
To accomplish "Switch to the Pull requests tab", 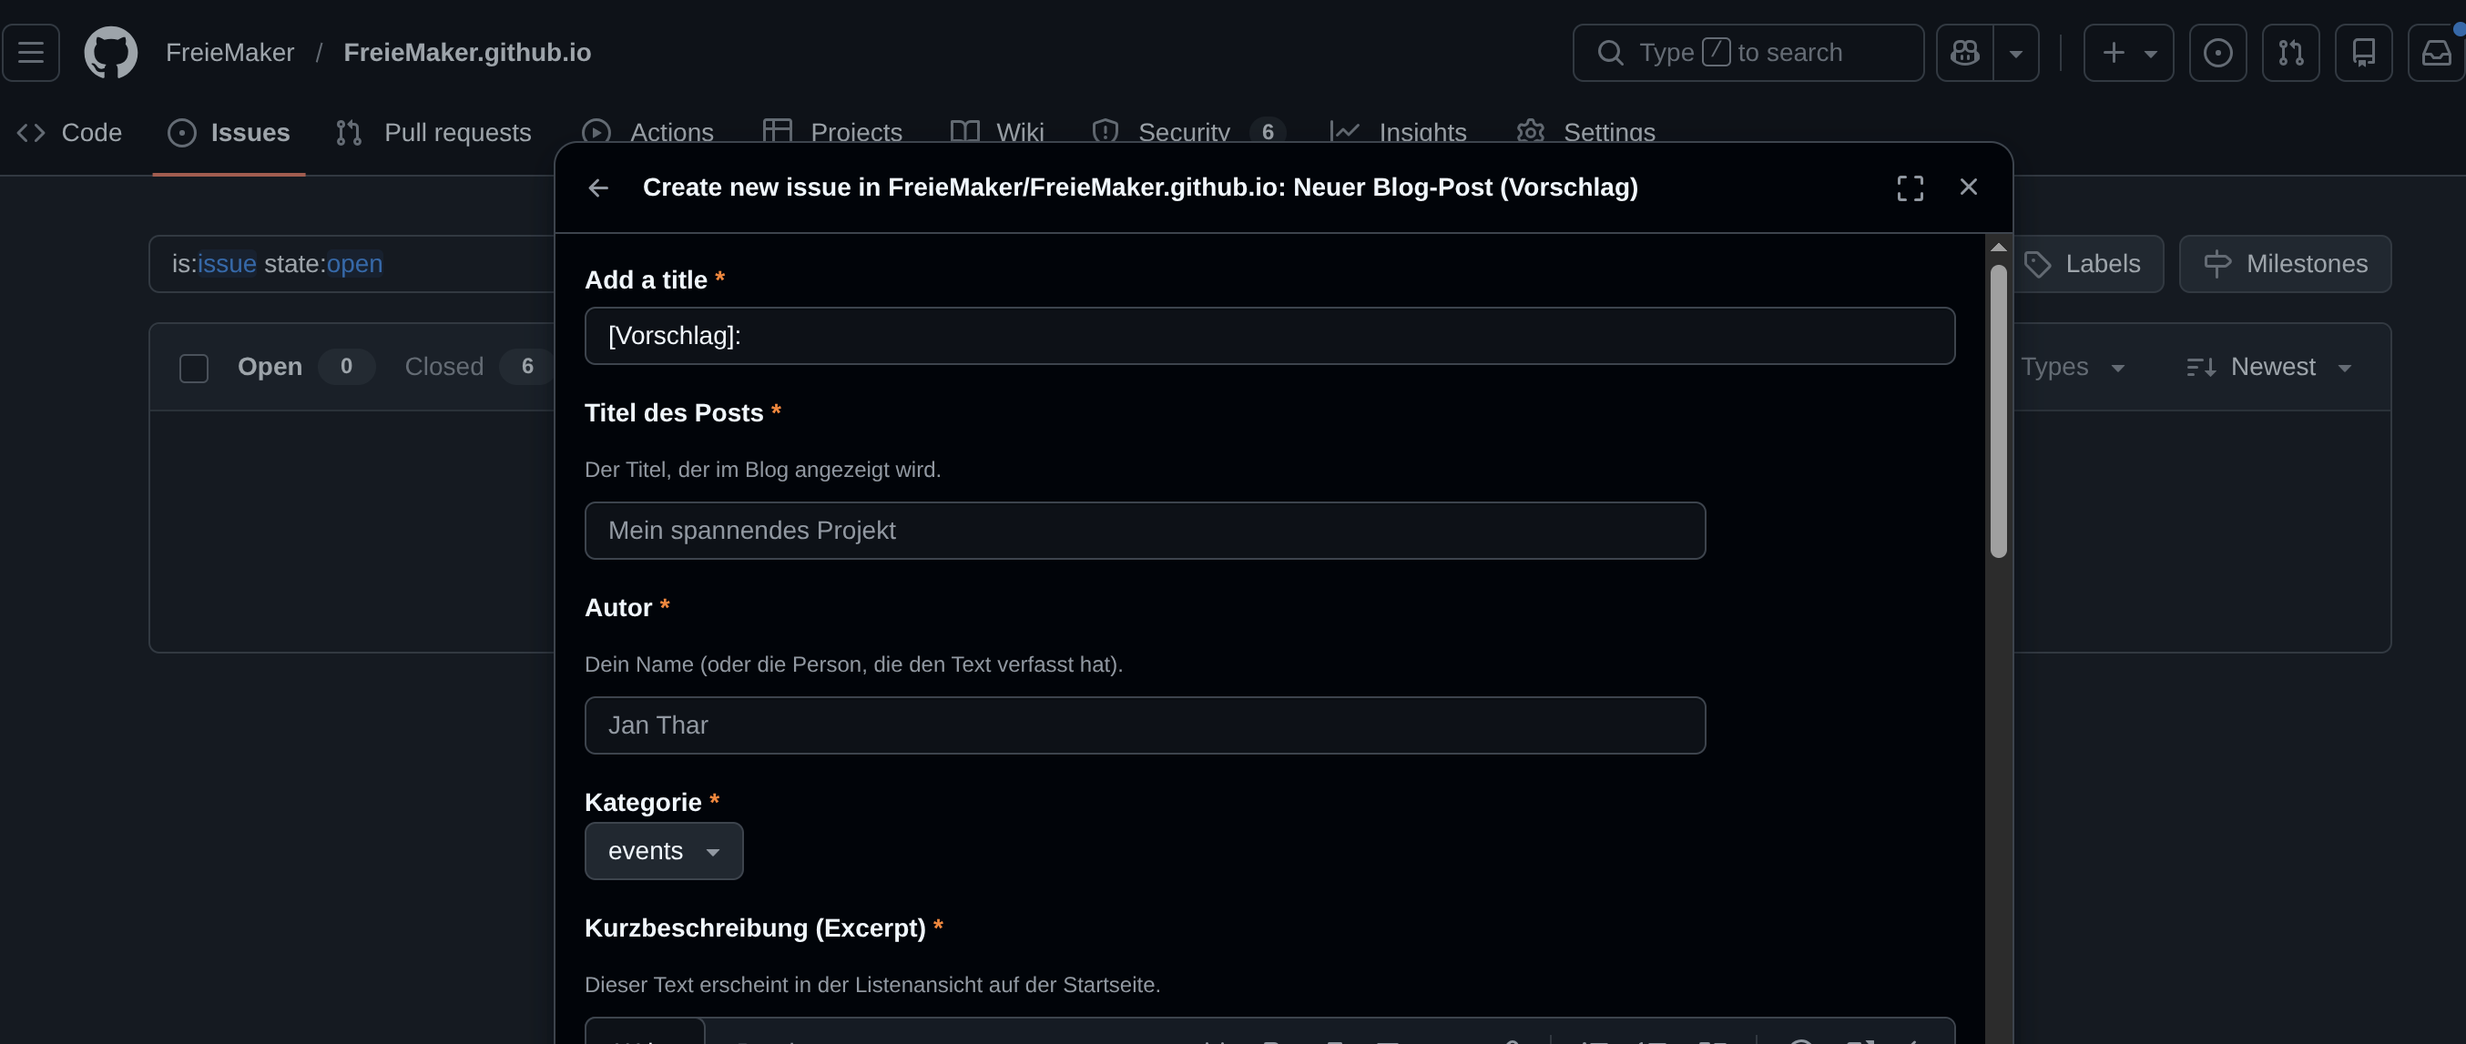I will (433, 132).
